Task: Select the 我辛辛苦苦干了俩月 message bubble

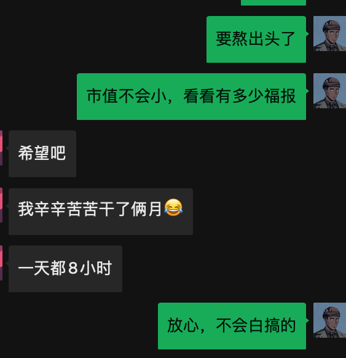Action: click(x=101, y=212)
